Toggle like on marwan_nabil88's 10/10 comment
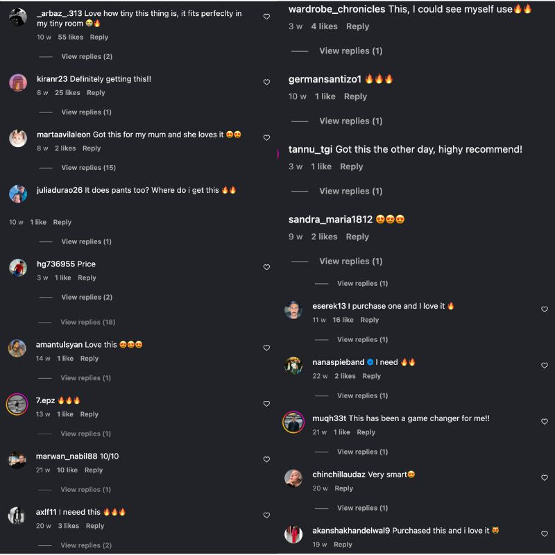Viewport: 555px width, 555px height. (266, 459)
